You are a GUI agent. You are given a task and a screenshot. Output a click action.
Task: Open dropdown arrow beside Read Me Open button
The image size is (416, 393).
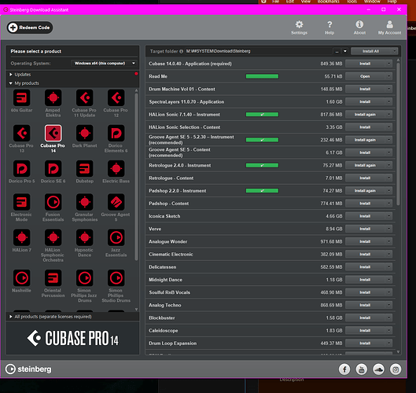388,76
